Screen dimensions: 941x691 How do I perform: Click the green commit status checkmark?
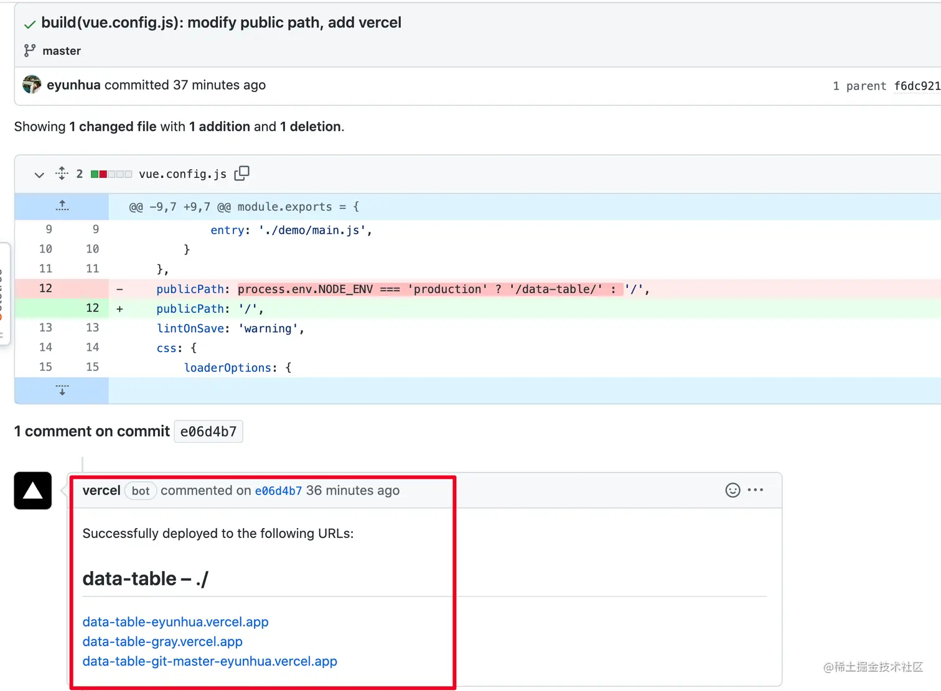[29, 24]
